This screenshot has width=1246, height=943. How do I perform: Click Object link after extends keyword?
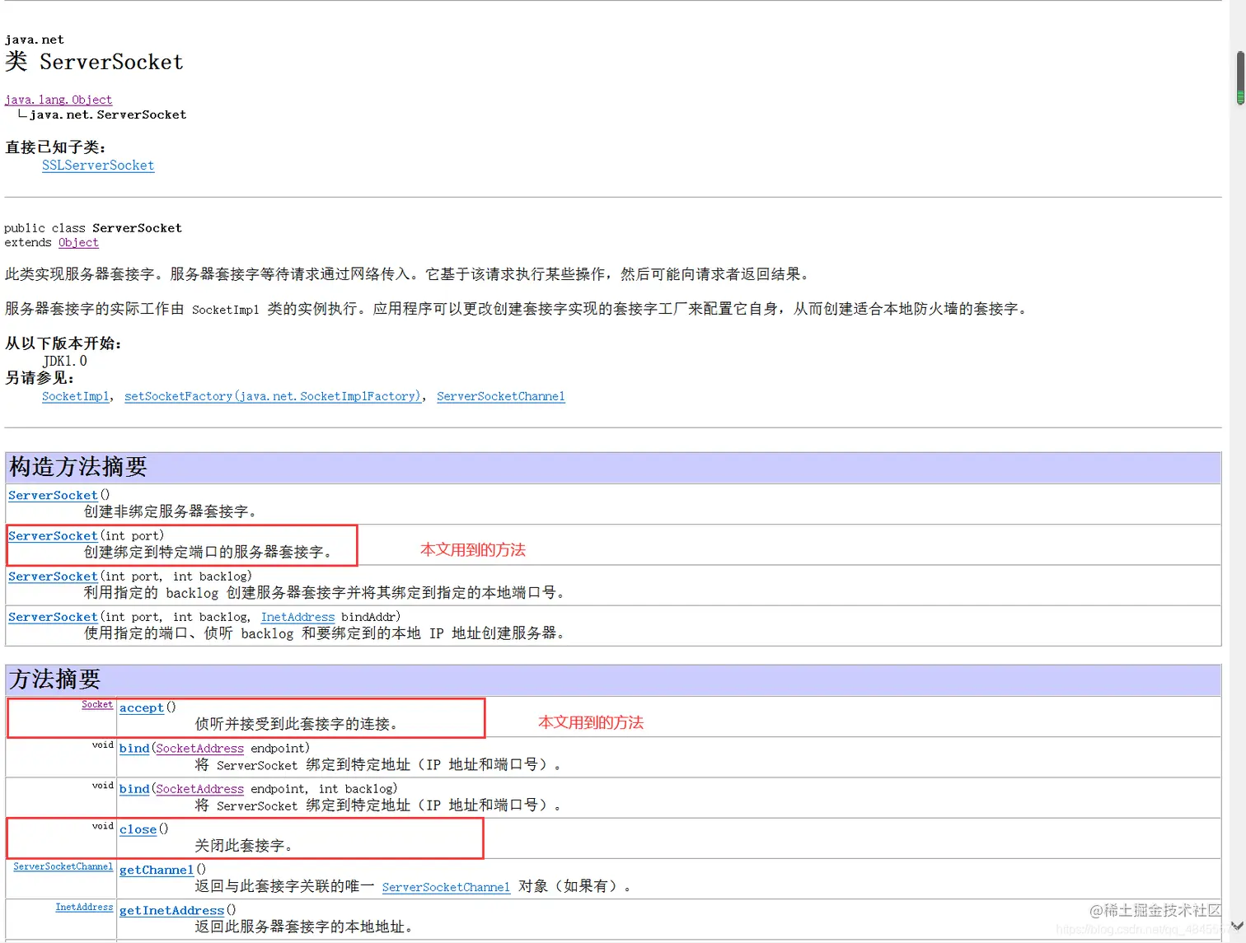click(x=78, y=243)
